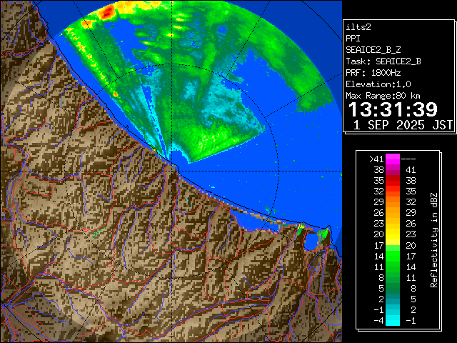The image size is (457, 343).
Task: Click the red high-reflectivity echo at top
Action: [109, 12]
